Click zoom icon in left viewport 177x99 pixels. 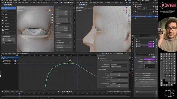coord(52,15)
